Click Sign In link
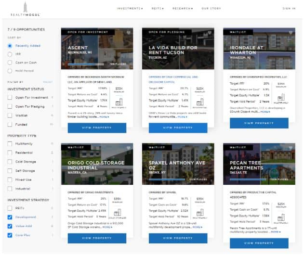The width and height of the screenshot is (304, 255). pyautogui.click(x=289, y=9)
